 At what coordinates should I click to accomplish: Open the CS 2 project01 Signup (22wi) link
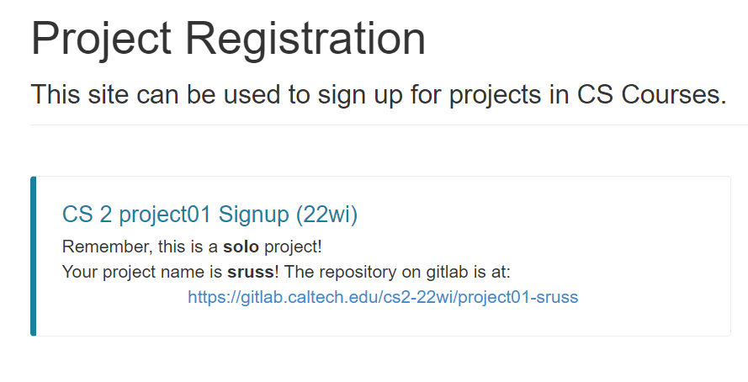coord(210,215)
